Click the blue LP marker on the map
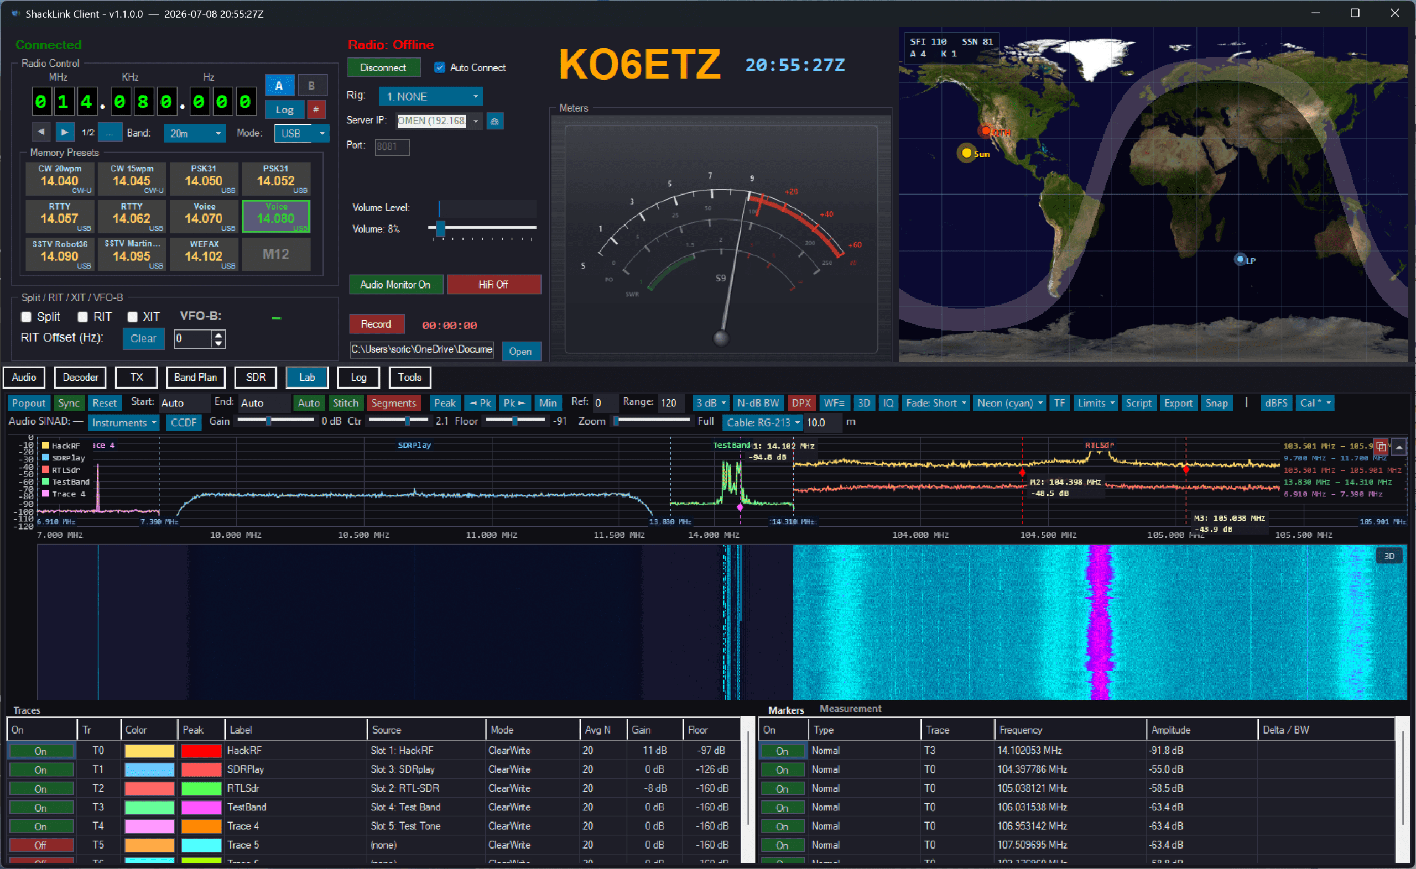1416x869 pixels. pos(1240,260)
